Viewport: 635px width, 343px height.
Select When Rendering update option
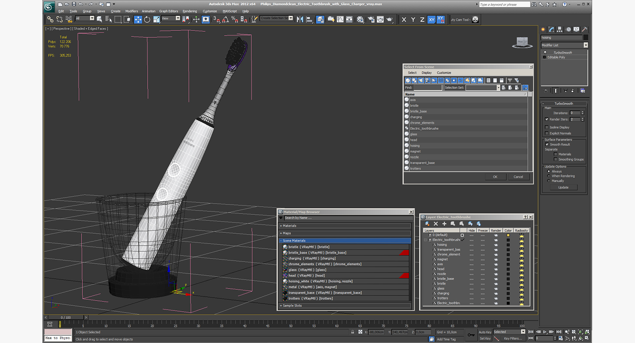pyautogui.click(x=549, y=176)
